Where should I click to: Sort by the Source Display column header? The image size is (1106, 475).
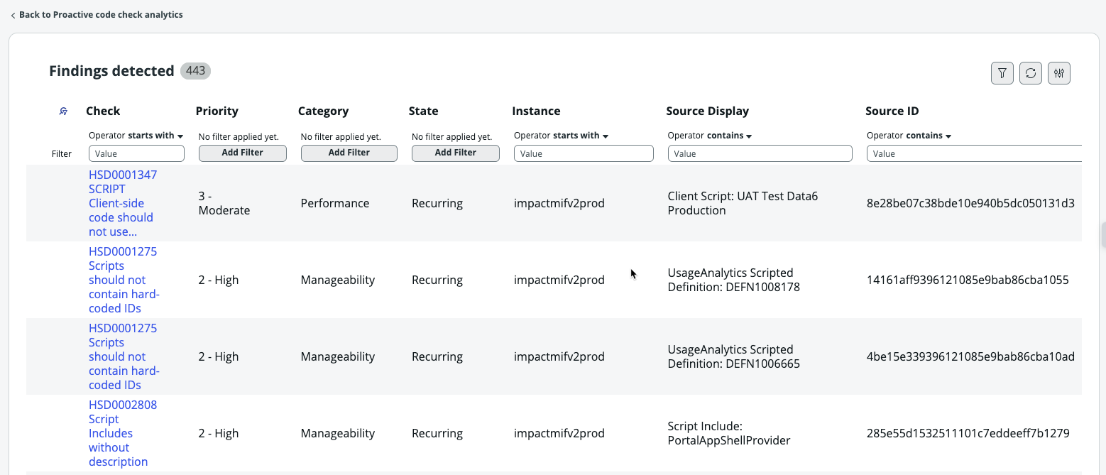(x=708, y=111)
